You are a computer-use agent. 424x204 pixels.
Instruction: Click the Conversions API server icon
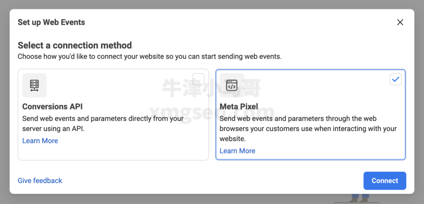pos(34,85)
